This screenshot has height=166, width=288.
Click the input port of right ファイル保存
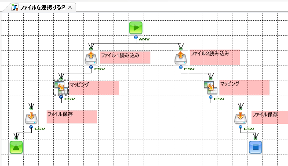pyautogui.click(x=241, y=108)
